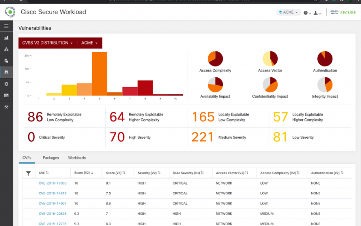Sort table by Score (V3) column
361x226 pixels.
(116, 173)
